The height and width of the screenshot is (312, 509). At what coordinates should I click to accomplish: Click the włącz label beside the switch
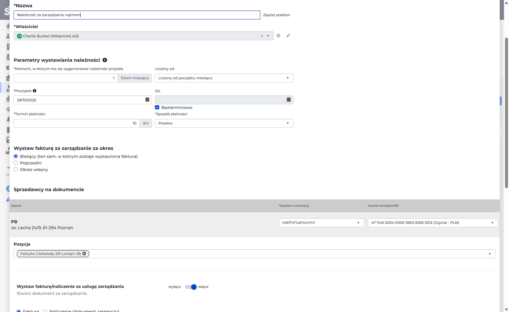click(203, 287)
